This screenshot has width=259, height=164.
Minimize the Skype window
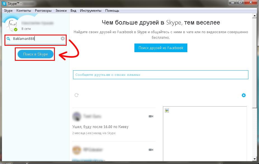click(233, 3)
